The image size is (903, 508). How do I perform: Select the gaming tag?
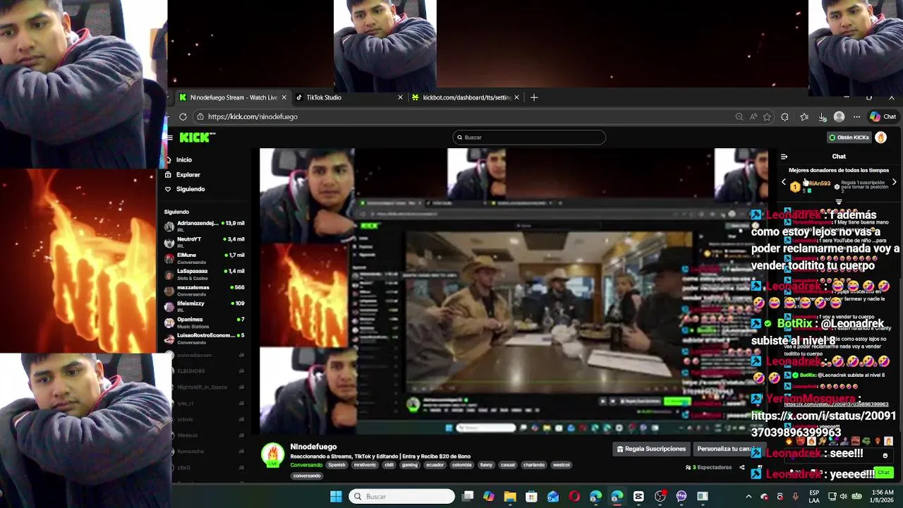pyautogui.click(x=410, y=465)
